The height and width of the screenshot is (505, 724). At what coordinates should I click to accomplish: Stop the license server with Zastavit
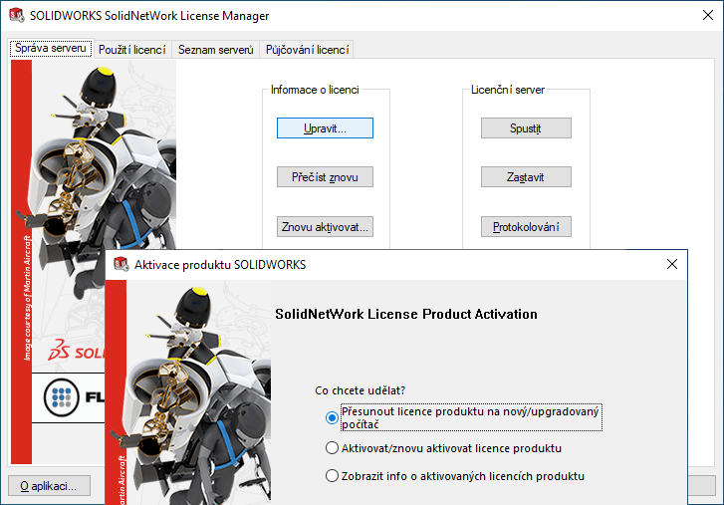[x=526, y=176]
